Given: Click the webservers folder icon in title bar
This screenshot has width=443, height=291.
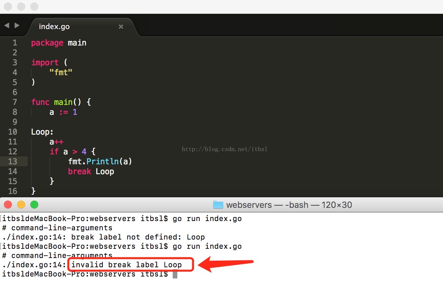Looking at the screenshot, I should coord(218,205).
